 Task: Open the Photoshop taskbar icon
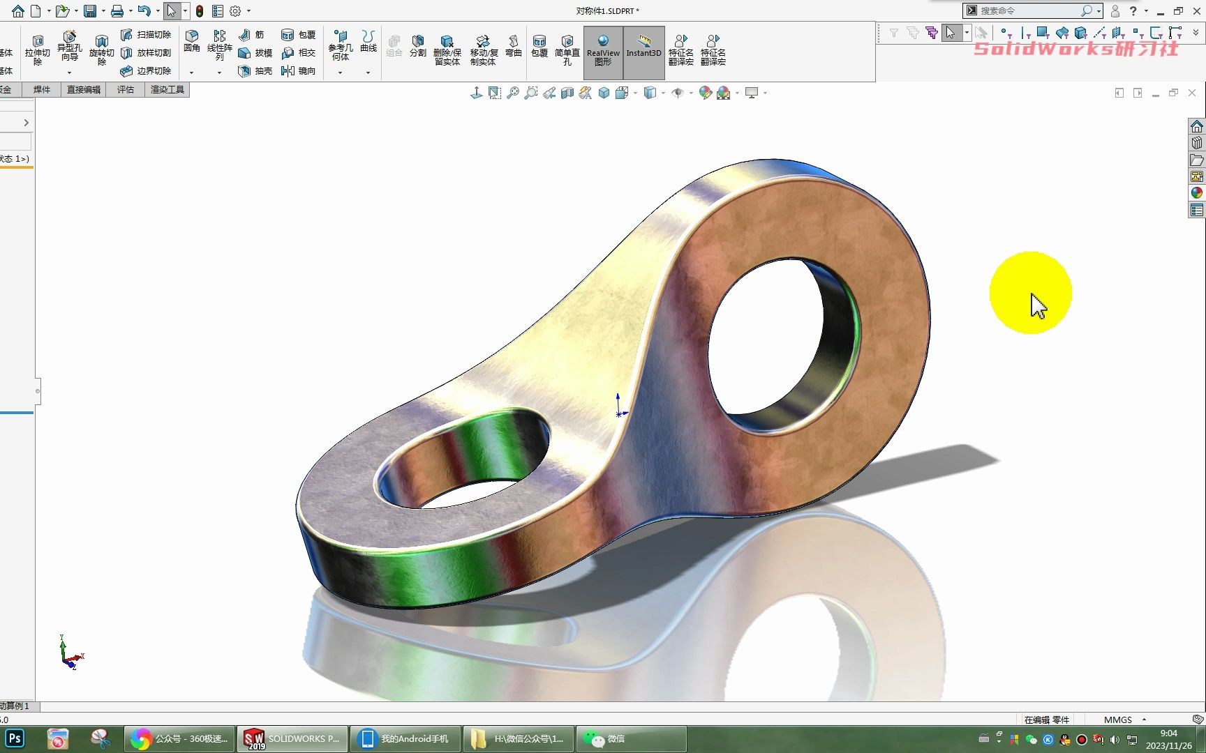[x=15, y=738]
